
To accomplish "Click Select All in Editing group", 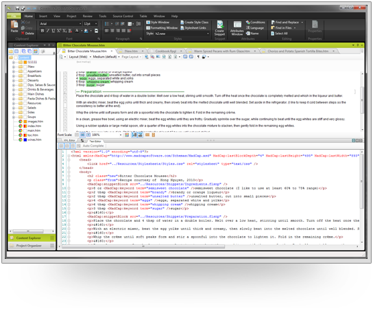I will [279, 34].
